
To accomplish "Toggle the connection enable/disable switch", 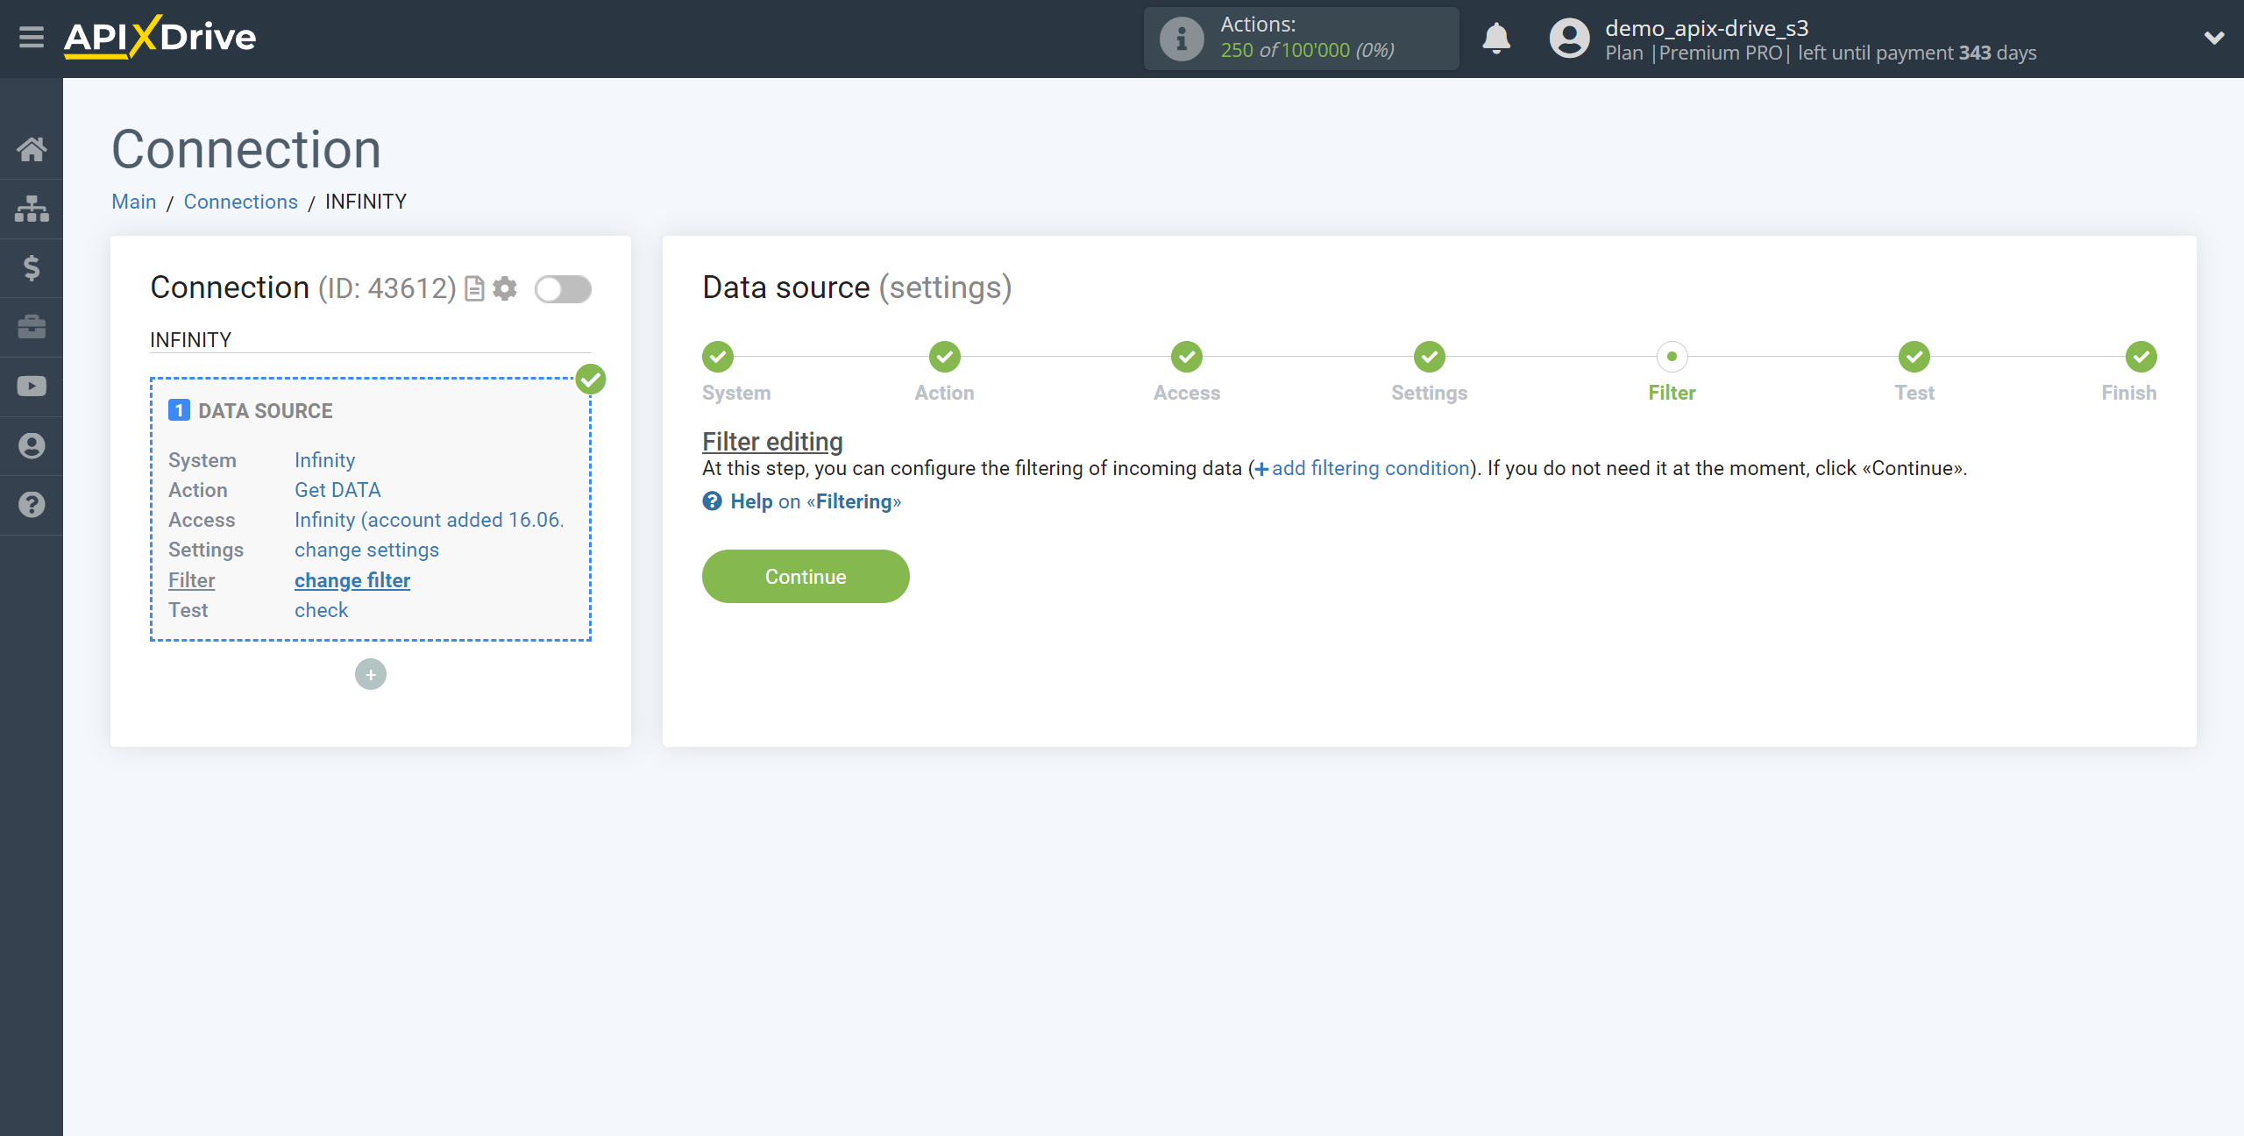I will (x=564, y=290).
